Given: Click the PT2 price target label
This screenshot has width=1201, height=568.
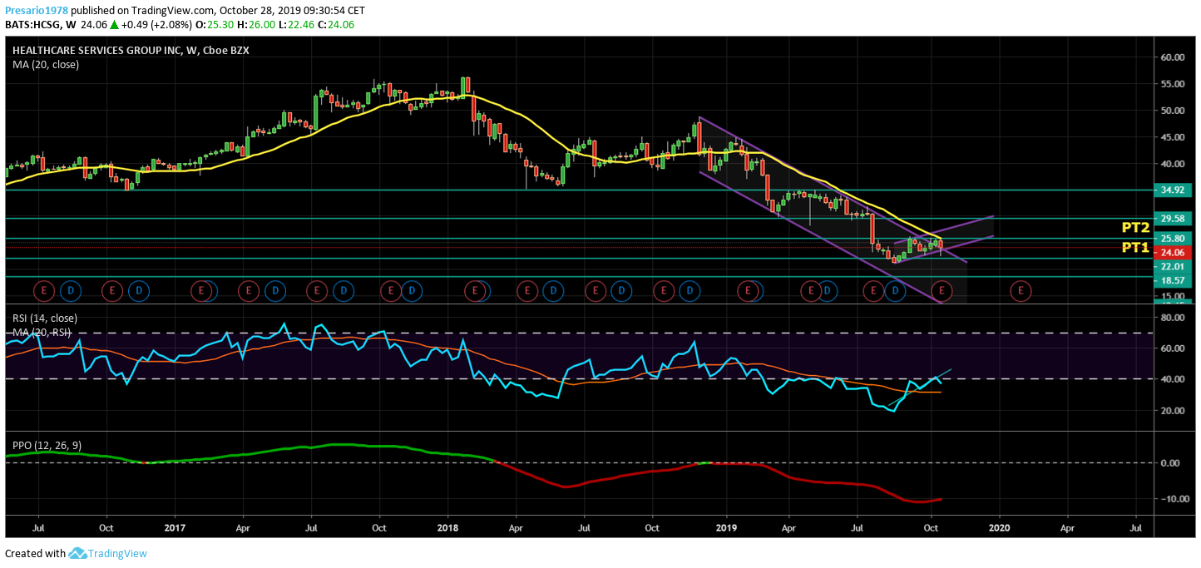Looking at the screenshot, I should coord(1134,228).
